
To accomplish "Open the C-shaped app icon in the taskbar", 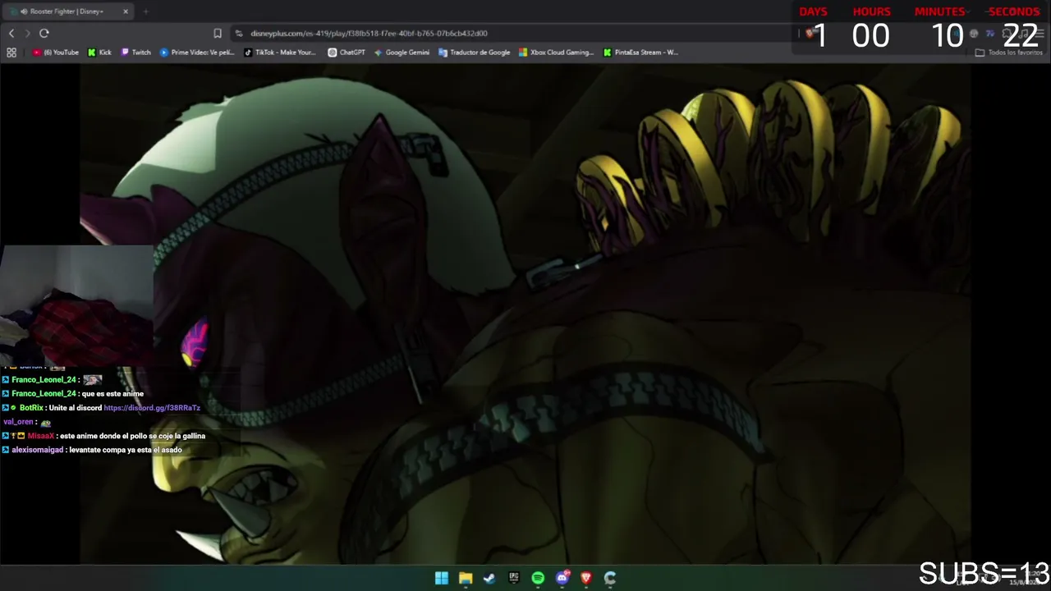I will [610, 578].
